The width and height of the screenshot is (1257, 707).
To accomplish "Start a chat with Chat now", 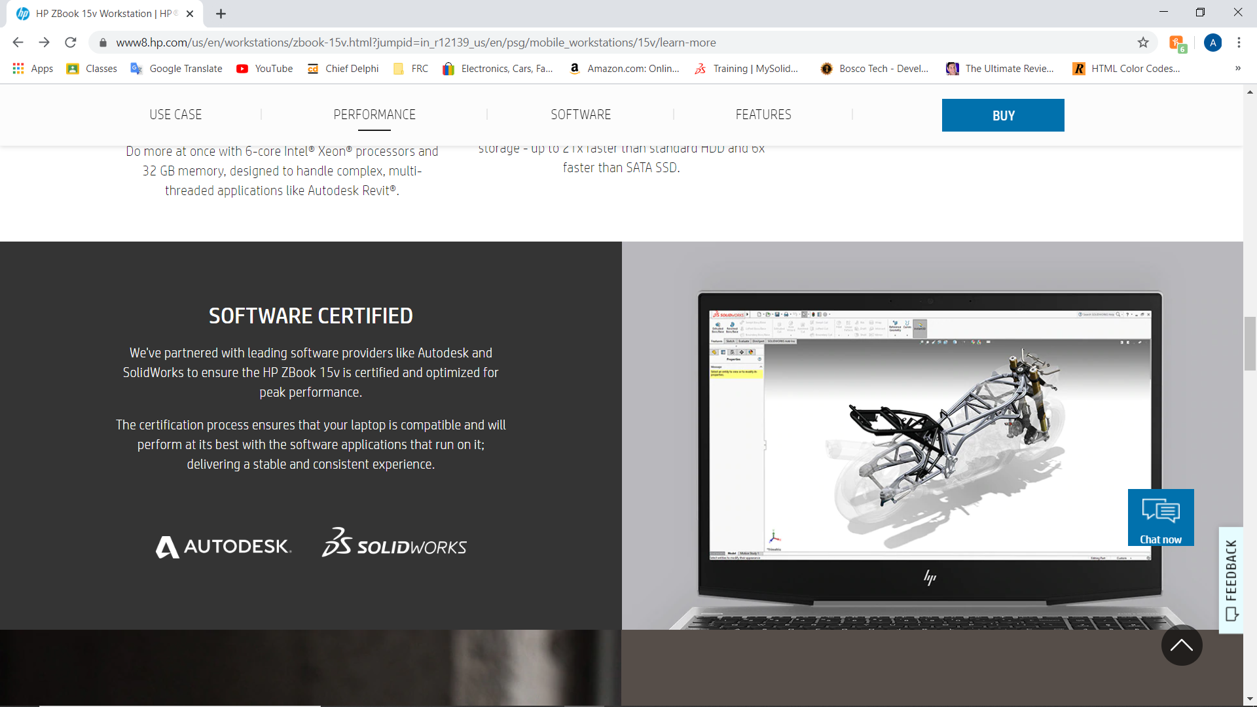I will pyautogui.click(x=1161, y=517).
